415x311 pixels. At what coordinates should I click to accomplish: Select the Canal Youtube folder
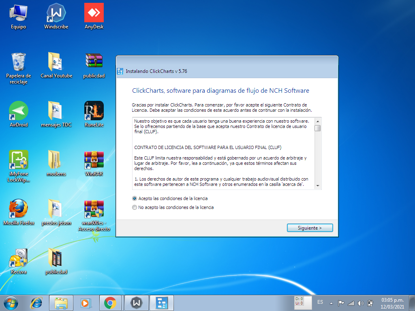click(x=56, y=65)
